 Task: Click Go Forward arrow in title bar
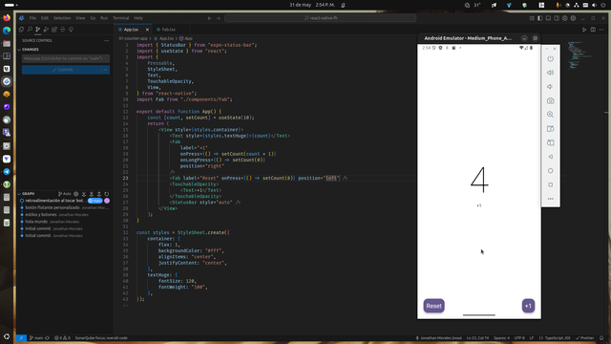tap(218, 18)
